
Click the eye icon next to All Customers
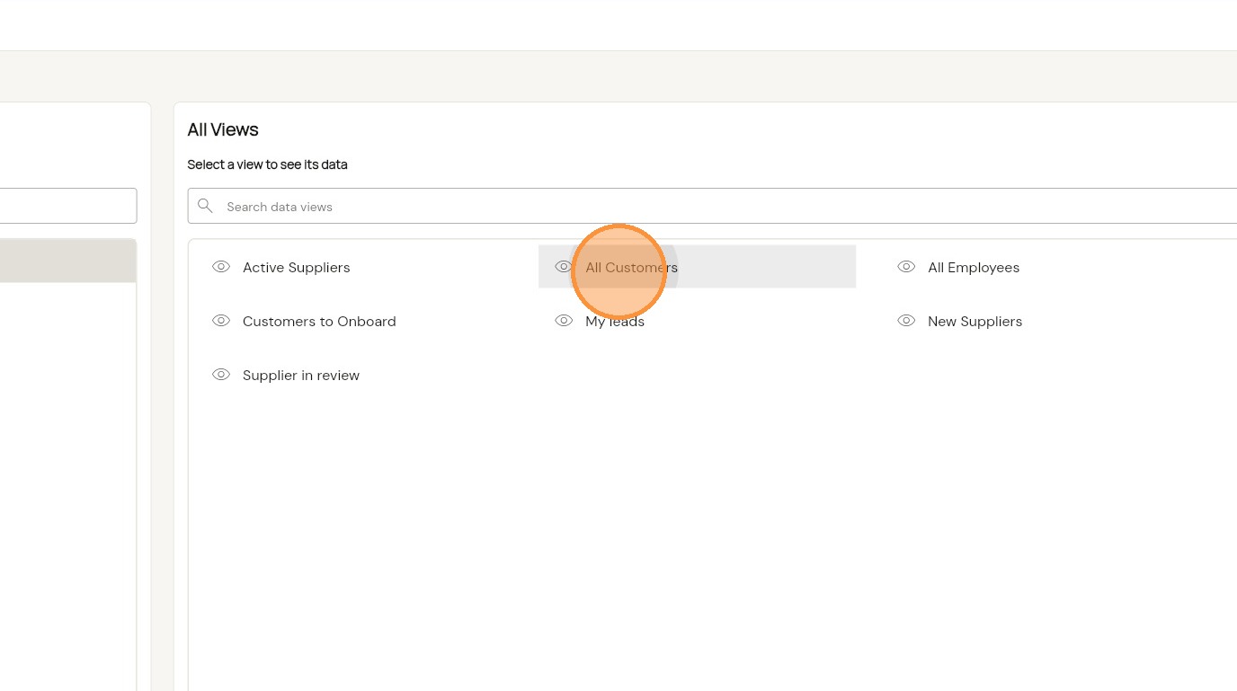tap(564, 267)
